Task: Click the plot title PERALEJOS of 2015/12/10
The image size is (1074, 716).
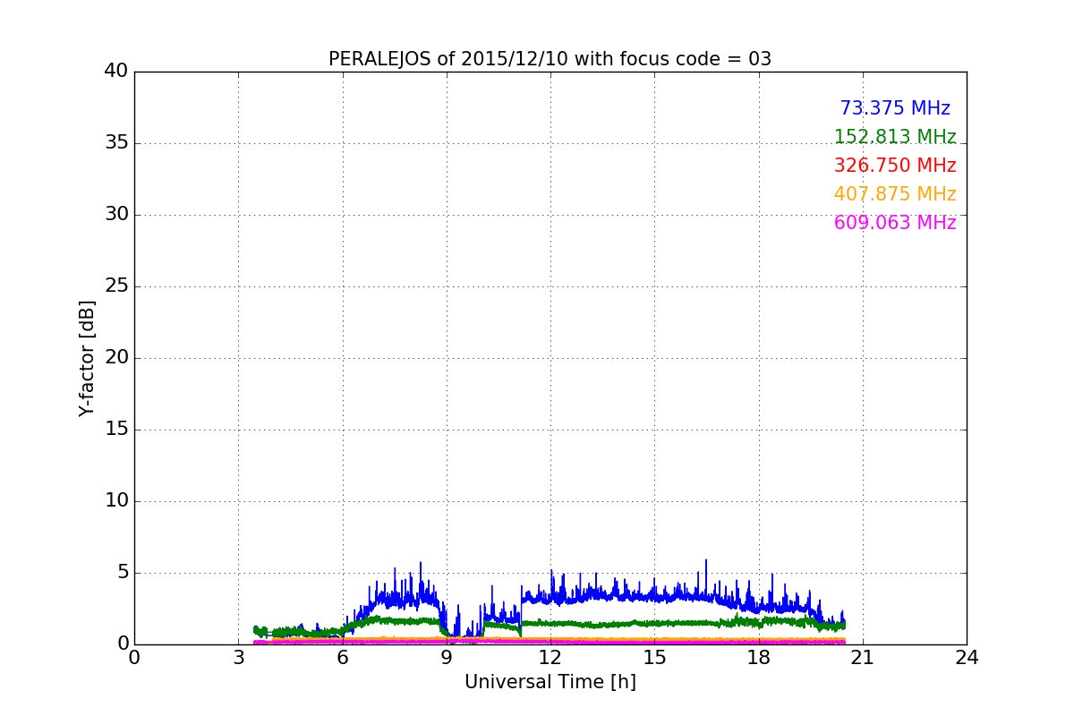Action: click(550, 59)
